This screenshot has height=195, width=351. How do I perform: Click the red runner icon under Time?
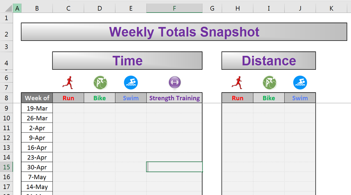68,82
